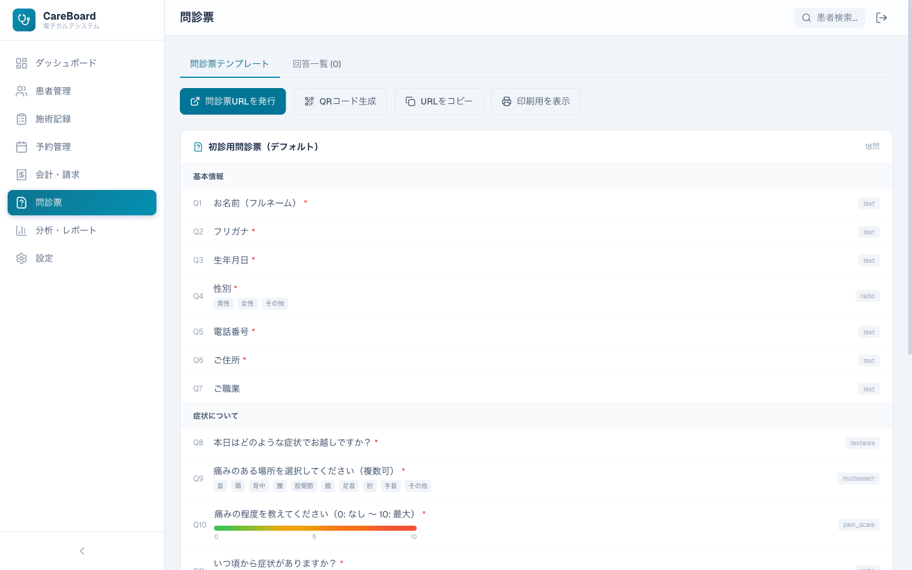Choose 女性 in the gender question
This screenshot has height=570, width=912.
click(x=247, y=303)
